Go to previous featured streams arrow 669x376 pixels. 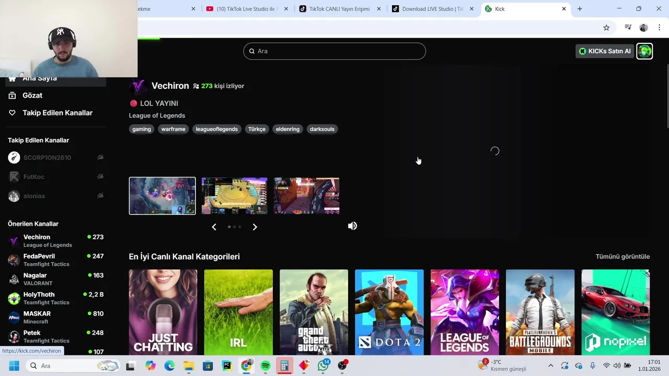point(214,227)
